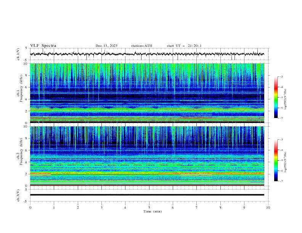Click the ch.2 spectrogram color scale bar
302x233 pixels.
pyautogui.click(x=276, y=160)
